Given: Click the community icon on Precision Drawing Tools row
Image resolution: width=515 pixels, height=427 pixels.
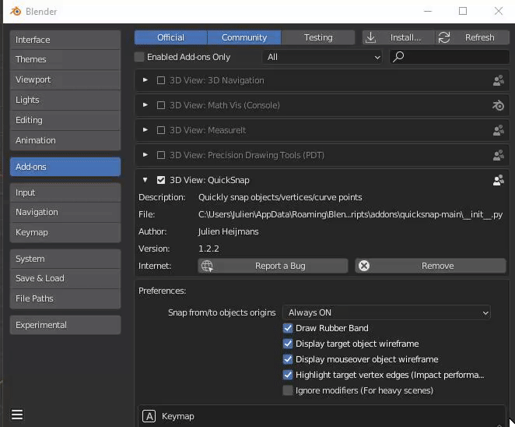Looking at the screenshot, I should coord(498,155).
